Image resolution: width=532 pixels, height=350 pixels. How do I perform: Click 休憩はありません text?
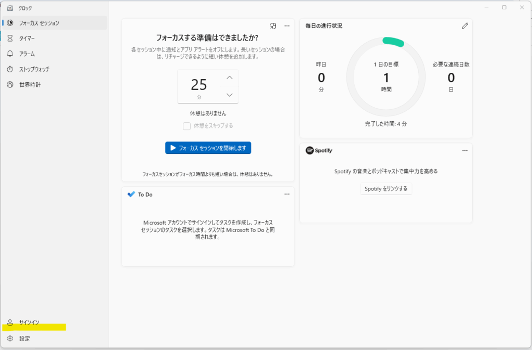click(208, 113)
